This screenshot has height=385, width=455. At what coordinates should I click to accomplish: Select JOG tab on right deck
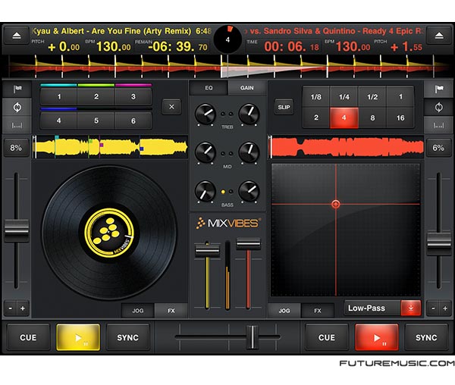click(284, 311)
